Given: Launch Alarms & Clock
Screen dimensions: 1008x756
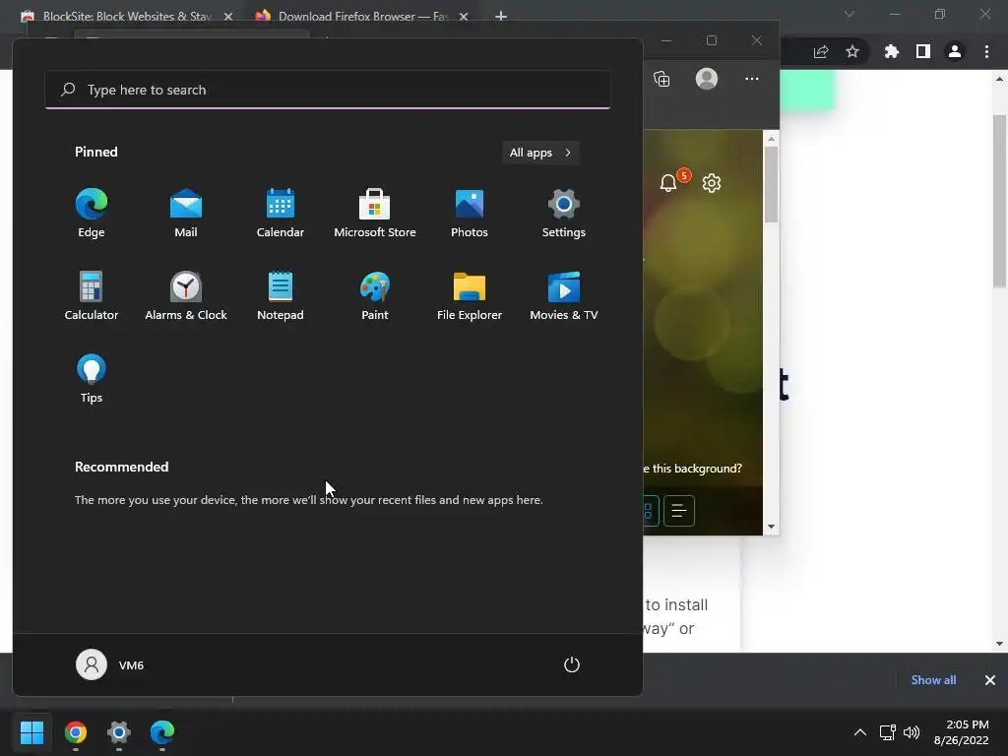Looking at the screenshot, I should coord(186,296).
